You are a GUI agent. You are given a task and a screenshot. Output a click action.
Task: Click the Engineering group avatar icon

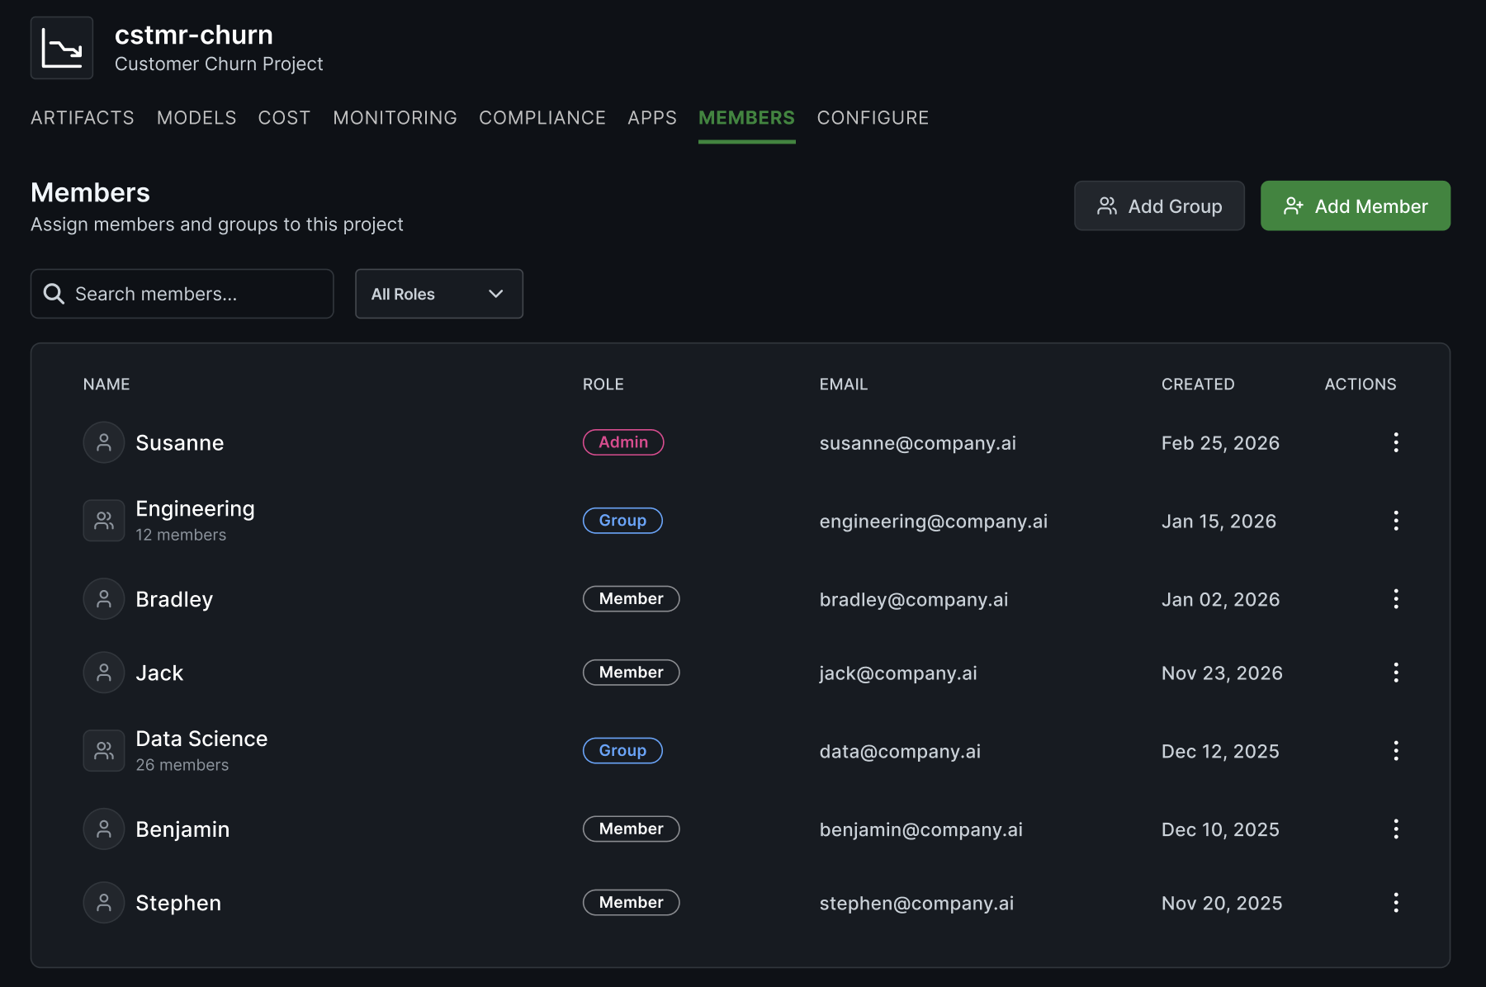(x=103, y=520)
